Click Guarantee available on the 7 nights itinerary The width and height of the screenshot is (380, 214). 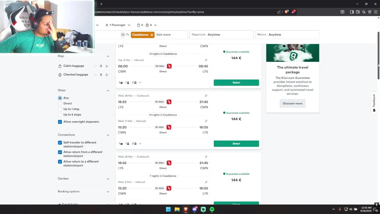pyautogui.click(x=236, y=174)
